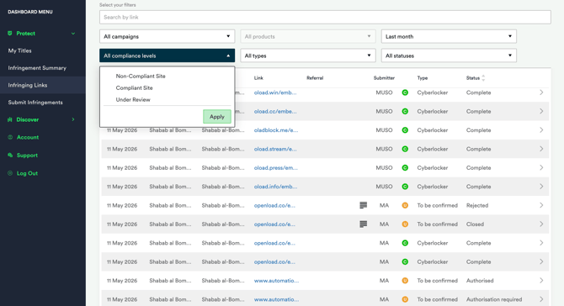Screen dimensions: 564x306
Task: Open details arrow for Rejected row
Action: pyautogui.click(x=541, y=205)
